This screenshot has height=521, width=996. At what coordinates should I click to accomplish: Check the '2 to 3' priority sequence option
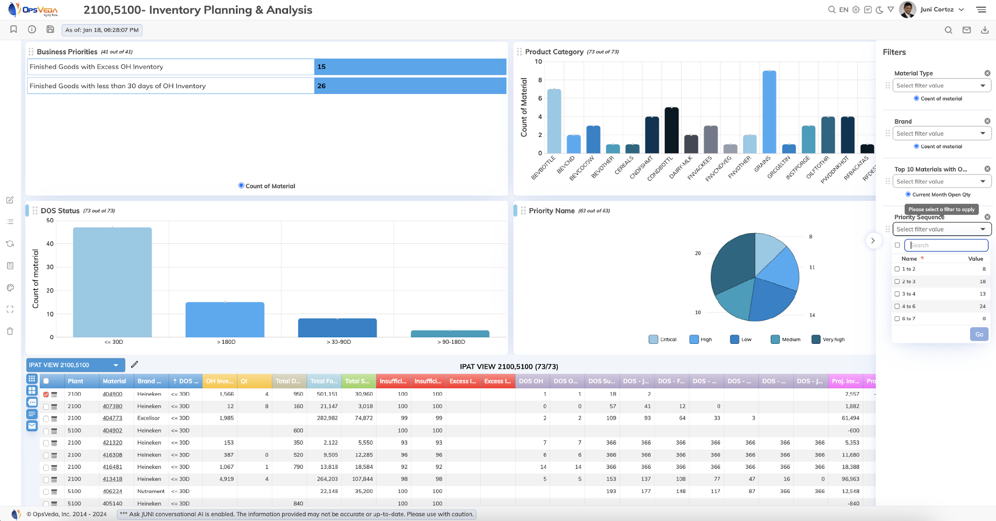coord(897,281)
